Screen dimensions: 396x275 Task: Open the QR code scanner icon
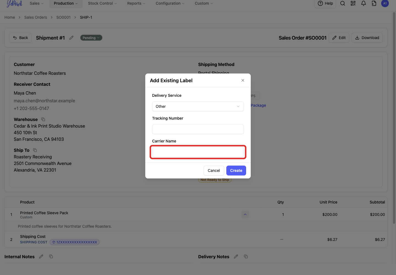point(353,3)
